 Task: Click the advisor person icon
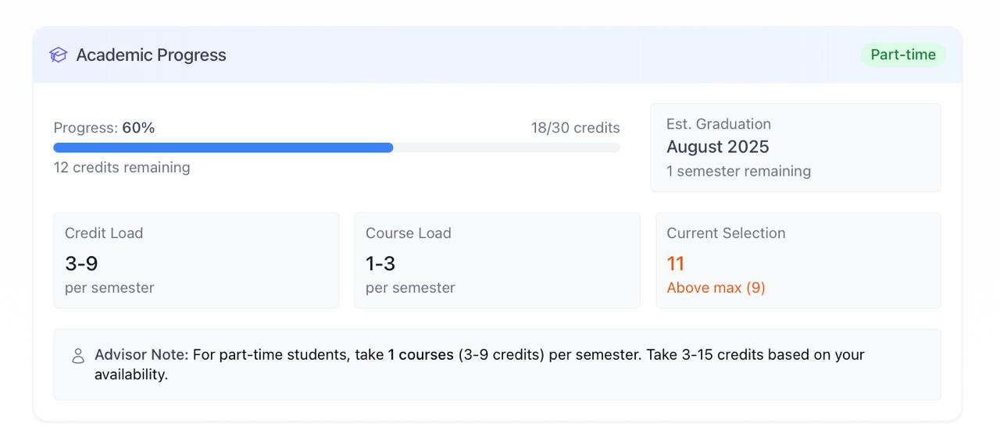pyautogui.click(x=78, y=356)
